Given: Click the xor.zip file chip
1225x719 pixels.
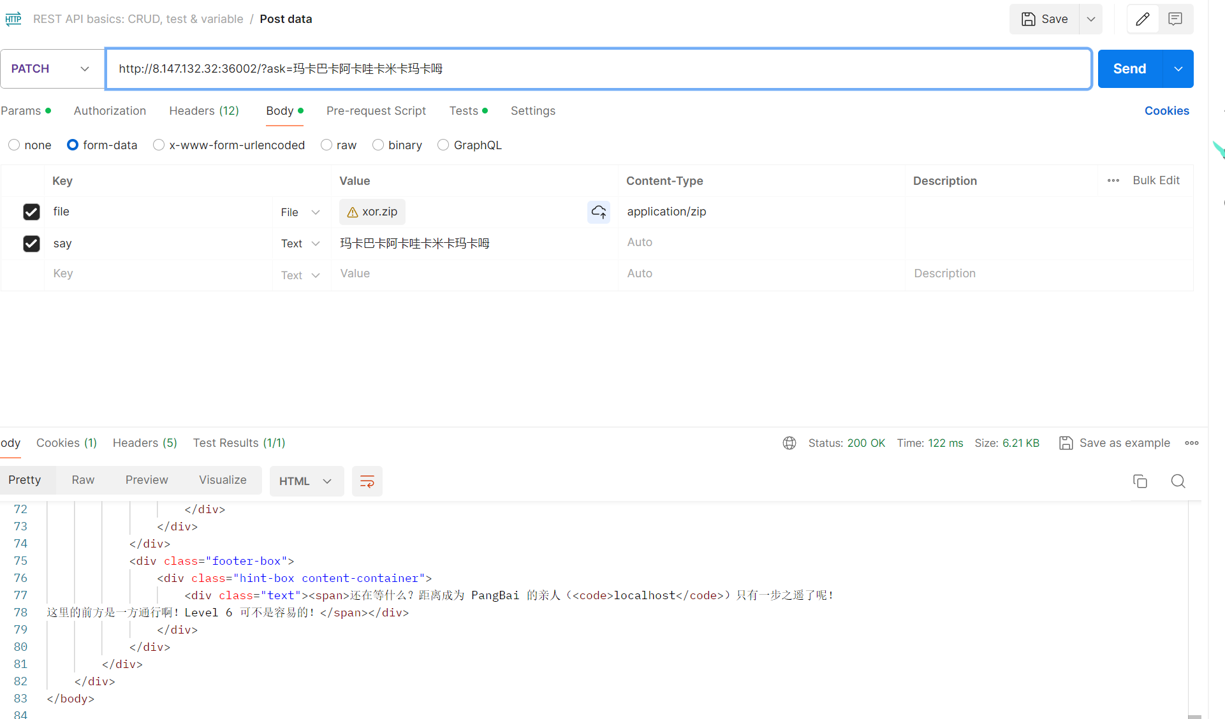Looking at the screenshot, I should 372,212.
